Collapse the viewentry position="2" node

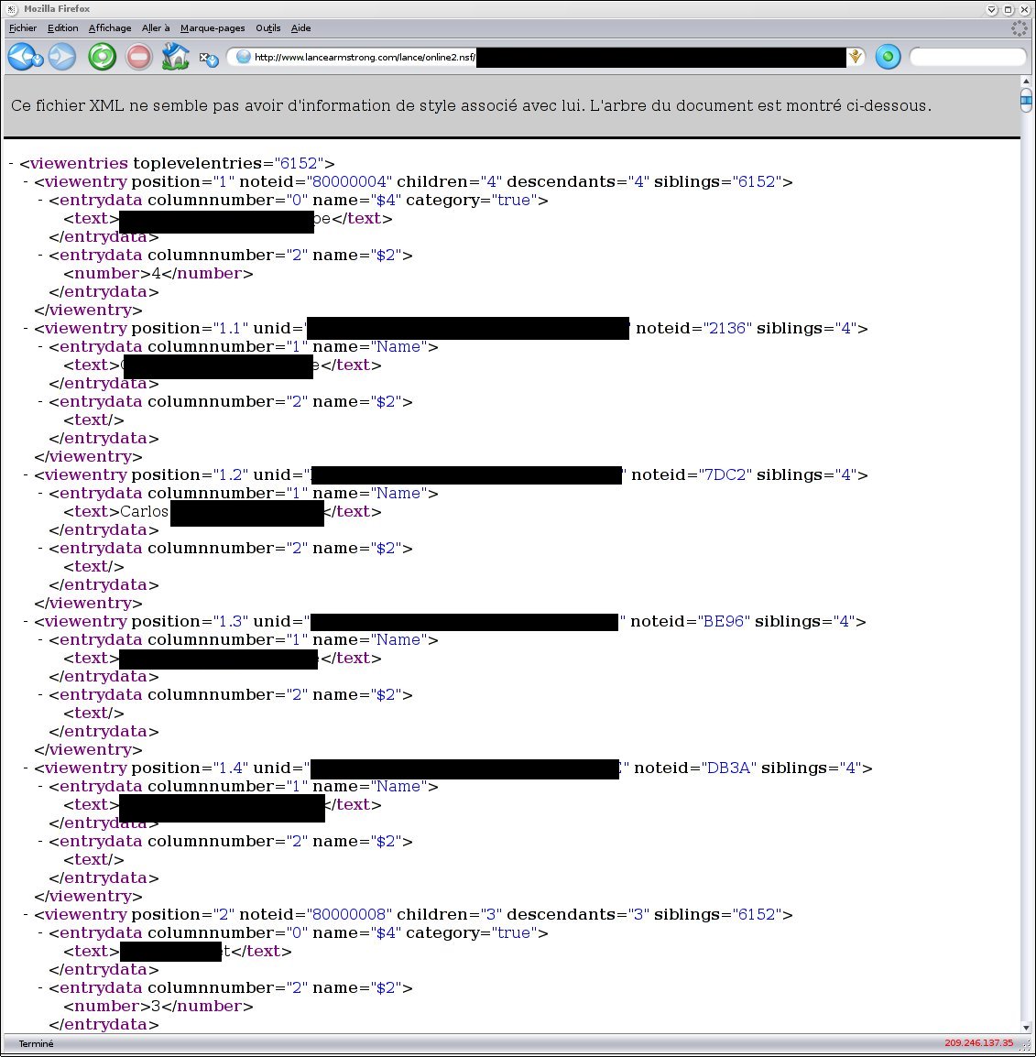[27, 915]
